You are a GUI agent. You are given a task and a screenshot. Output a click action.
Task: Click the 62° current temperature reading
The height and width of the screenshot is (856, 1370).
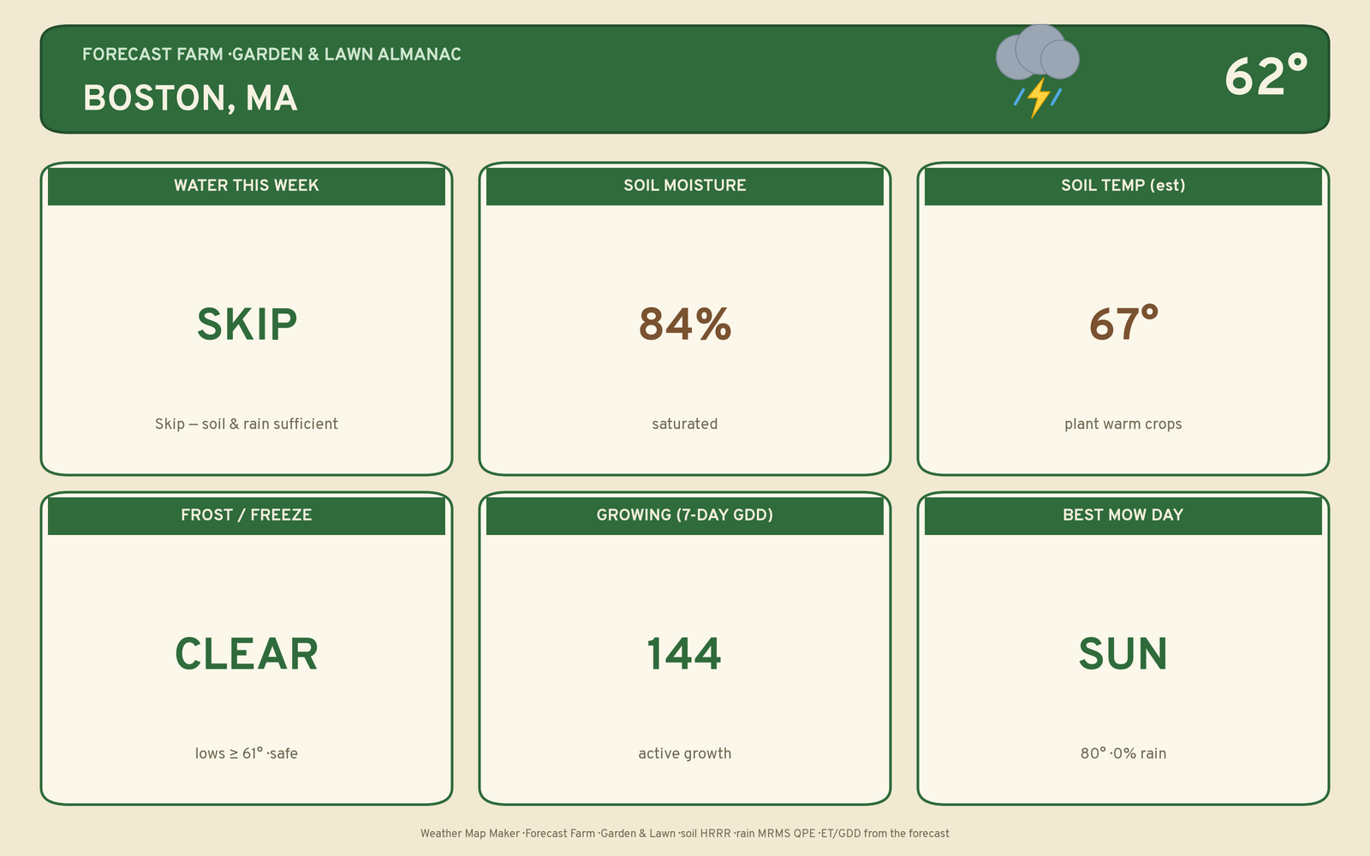[x=1266, y=76]
